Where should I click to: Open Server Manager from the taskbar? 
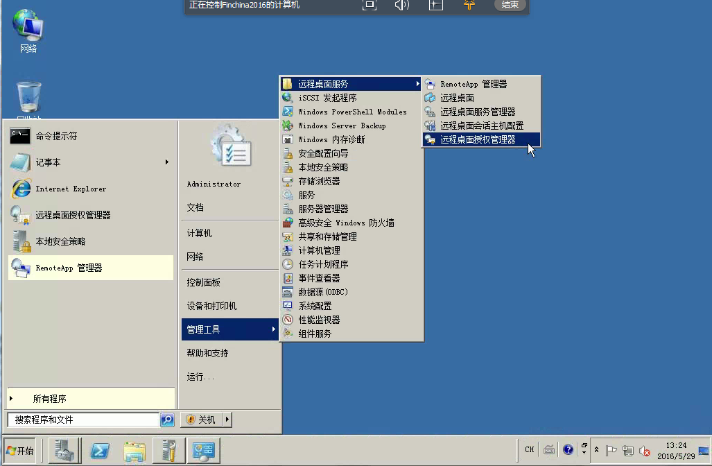[x=64, y=451]
